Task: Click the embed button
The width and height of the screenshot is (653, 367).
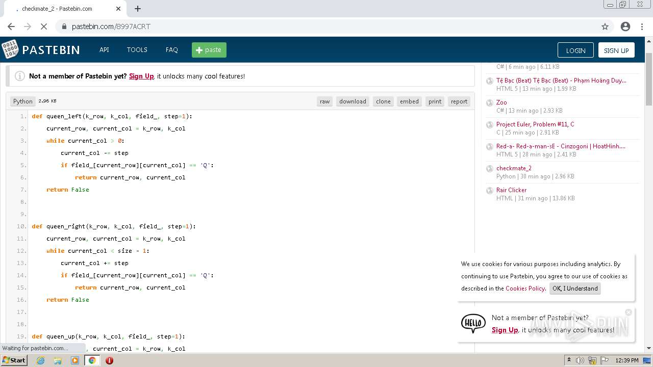Action: [409, 101]
